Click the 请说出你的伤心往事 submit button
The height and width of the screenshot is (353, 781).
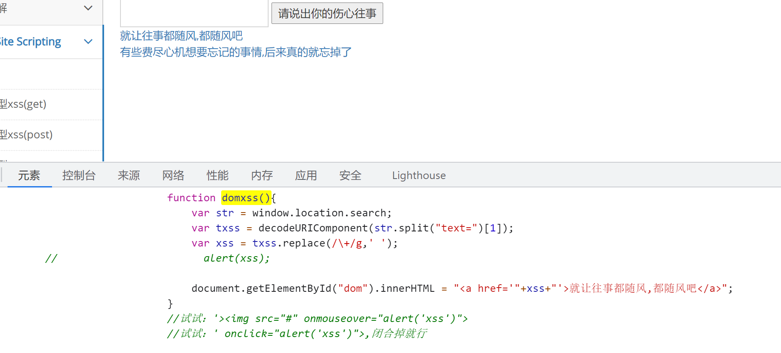click(327, 13)
